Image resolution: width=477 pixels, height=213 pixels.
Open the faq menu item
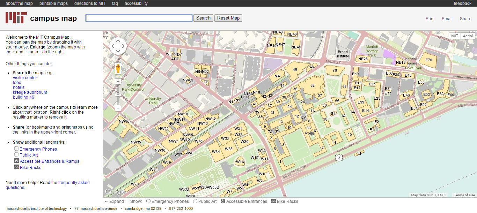pos(115,3)
